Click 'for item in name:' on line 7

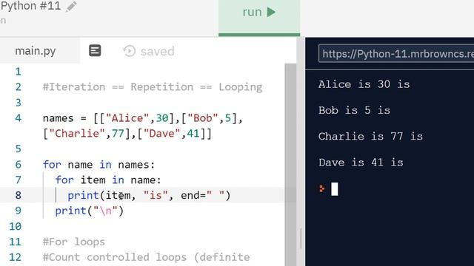pyautogui.click(x=108, y=180)
